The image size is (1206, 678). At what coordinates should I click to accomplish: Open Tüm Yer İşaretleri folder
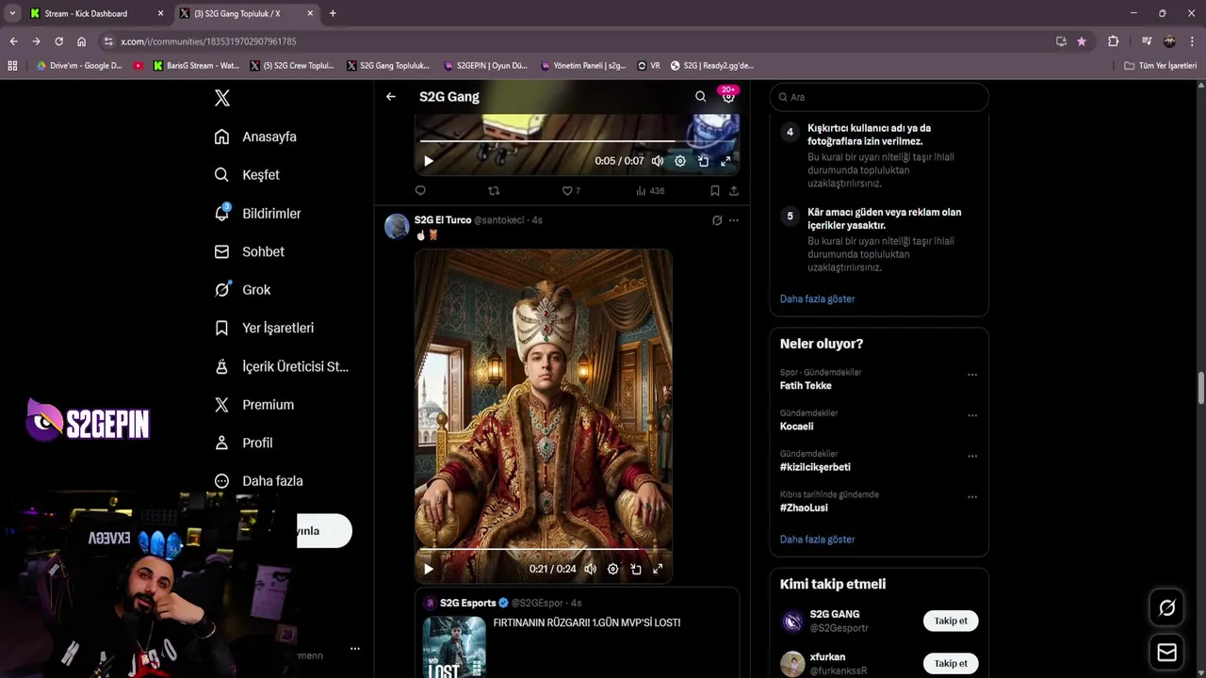[x=1161, y=66]
